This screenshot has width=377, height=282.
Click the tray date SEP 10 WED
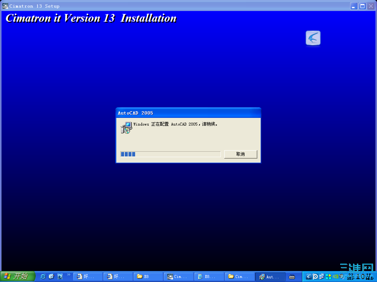[x=360, y=277]
